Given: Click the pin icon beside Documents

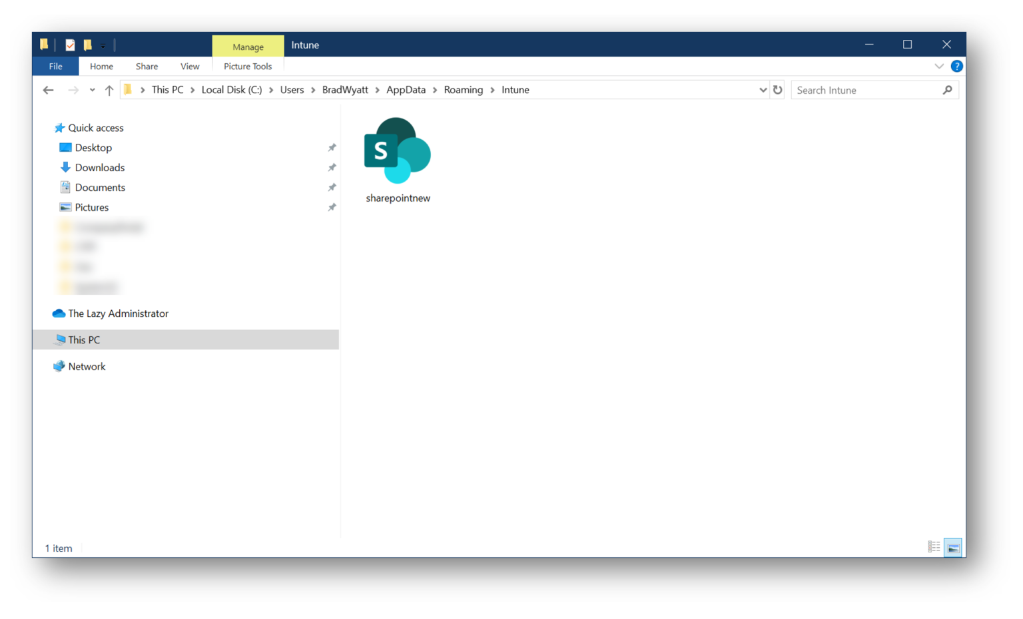Looking at the screenshot, I should point(332,188).
